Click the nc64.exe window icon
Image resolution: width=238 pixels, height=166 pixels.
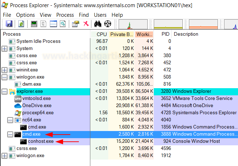(x=18, y=120)
